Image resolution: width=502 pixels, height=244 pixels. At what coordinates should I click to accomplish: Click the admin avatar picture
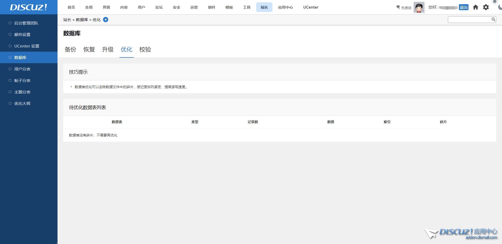pyautogui.click(x=419, y=7)
